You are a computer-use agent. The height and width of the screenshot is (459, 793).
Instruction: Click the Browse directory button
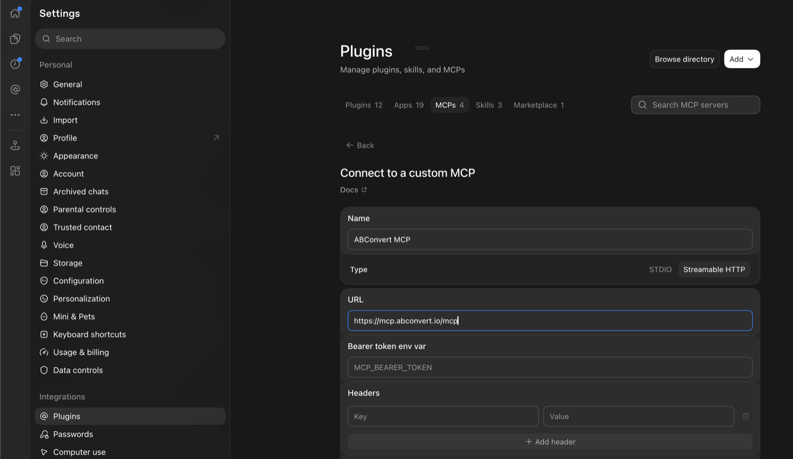pos(685,59)
